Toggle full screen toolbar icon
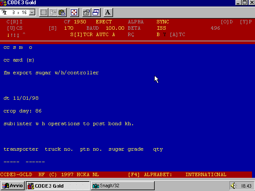This screenshot has height=191, width=255. point(74,12)
